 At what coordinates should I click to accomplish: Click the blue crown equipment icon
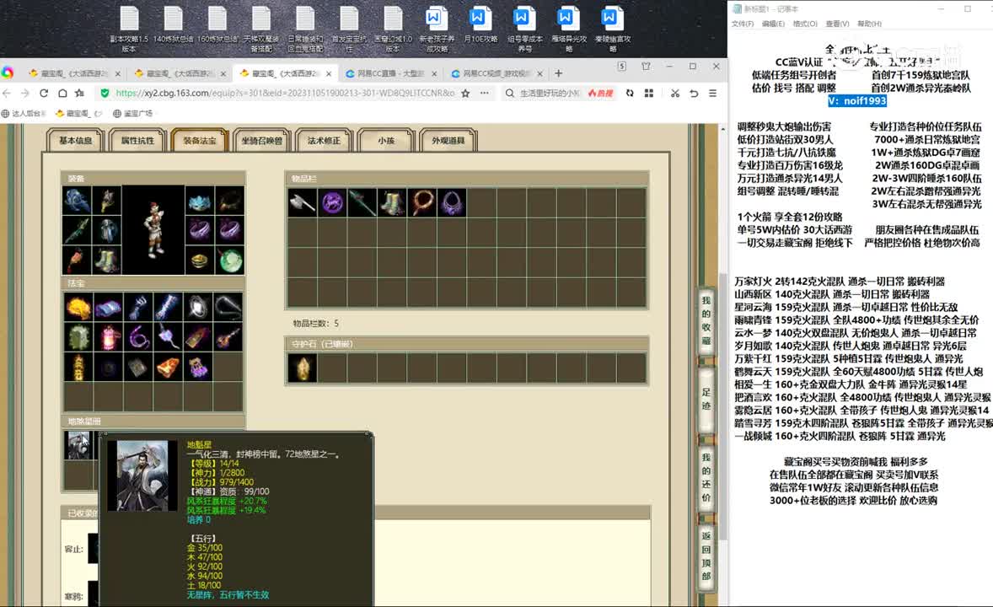pyautogui.click(x=200, y=201)
